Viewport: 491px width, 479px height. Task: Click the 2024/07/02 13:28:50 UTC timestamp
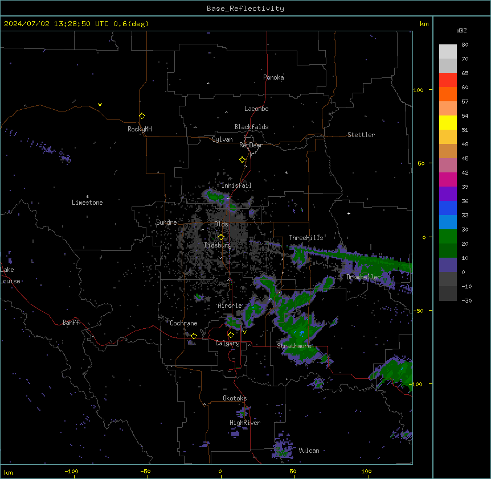point(56,24)
